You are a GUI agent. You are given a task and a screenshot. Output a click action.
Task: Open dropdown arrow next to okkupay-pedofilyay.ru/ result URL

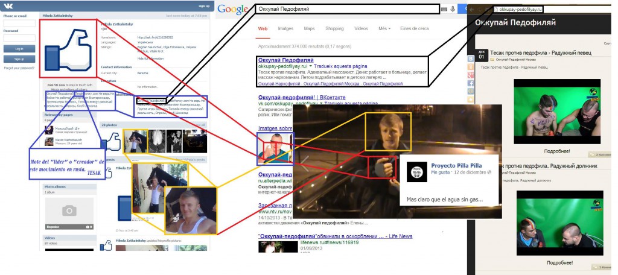point(311,66)
